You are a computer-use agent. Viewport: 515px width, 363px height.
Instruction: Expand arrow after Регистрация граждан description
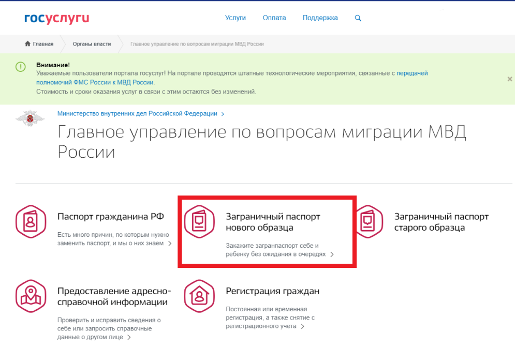302,326
